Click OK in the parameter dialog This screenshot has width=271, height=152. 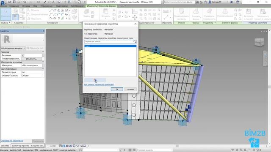[x=117, y=89]
